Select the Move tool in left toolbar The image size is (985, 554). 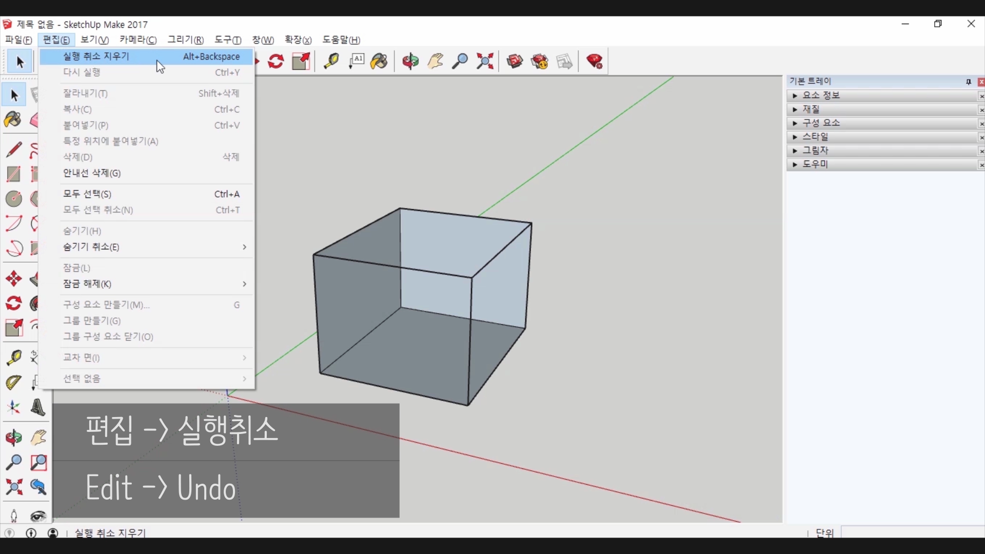(14, 279)
